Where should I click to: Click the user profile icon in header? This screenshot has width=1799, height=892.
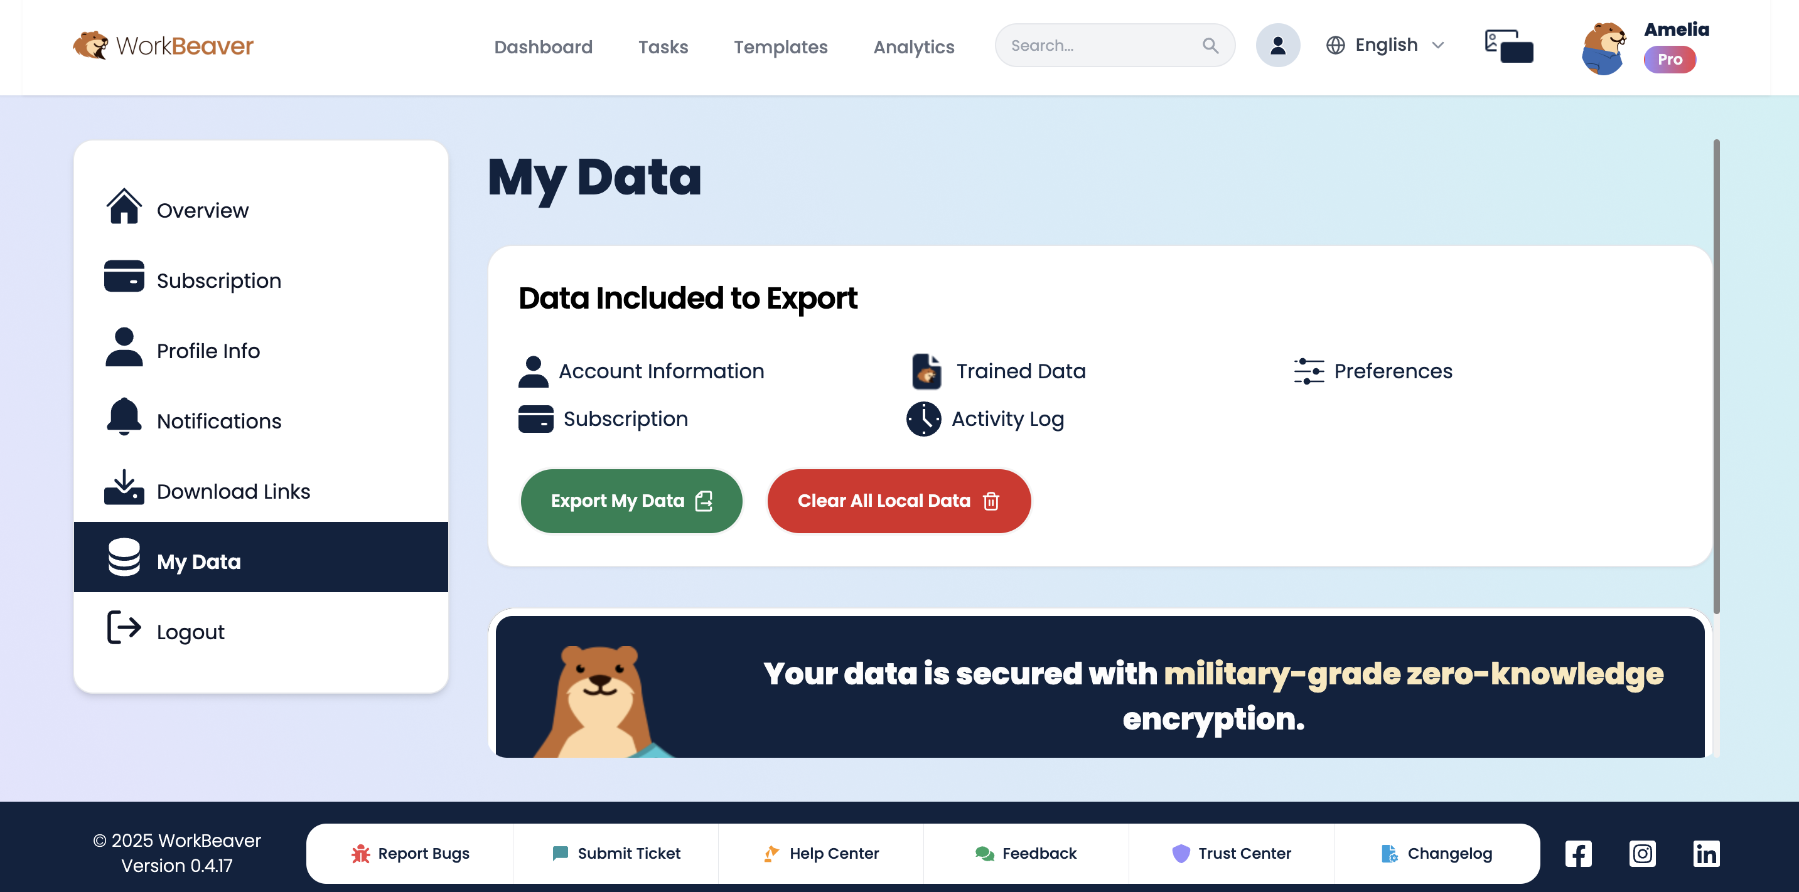[1277, 45]
